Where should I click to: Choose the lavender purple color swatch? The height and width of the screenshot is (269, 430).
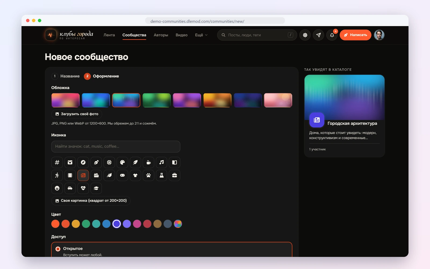pyautogui.click(x=127, y=224)
